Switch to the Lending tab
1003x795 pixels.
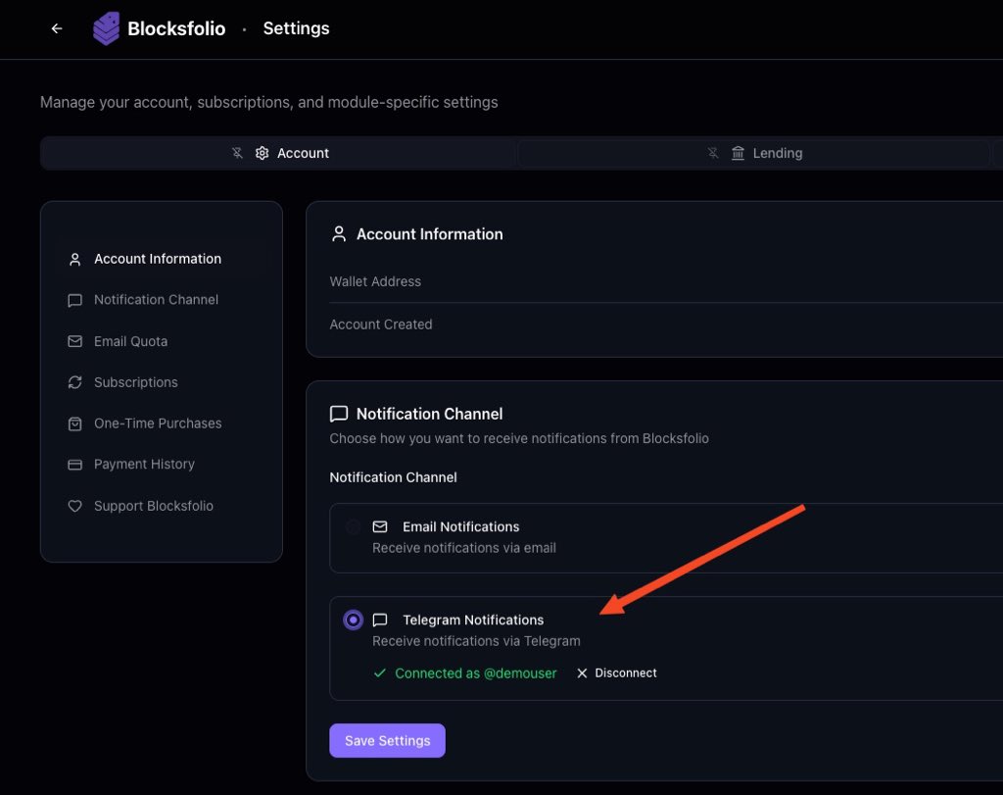(x=753, y=153)
